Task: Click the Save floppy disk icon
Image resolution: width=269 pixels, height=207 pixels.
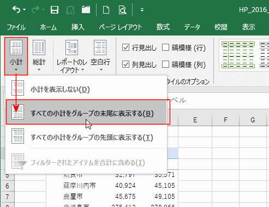Action: click(55, 10)
